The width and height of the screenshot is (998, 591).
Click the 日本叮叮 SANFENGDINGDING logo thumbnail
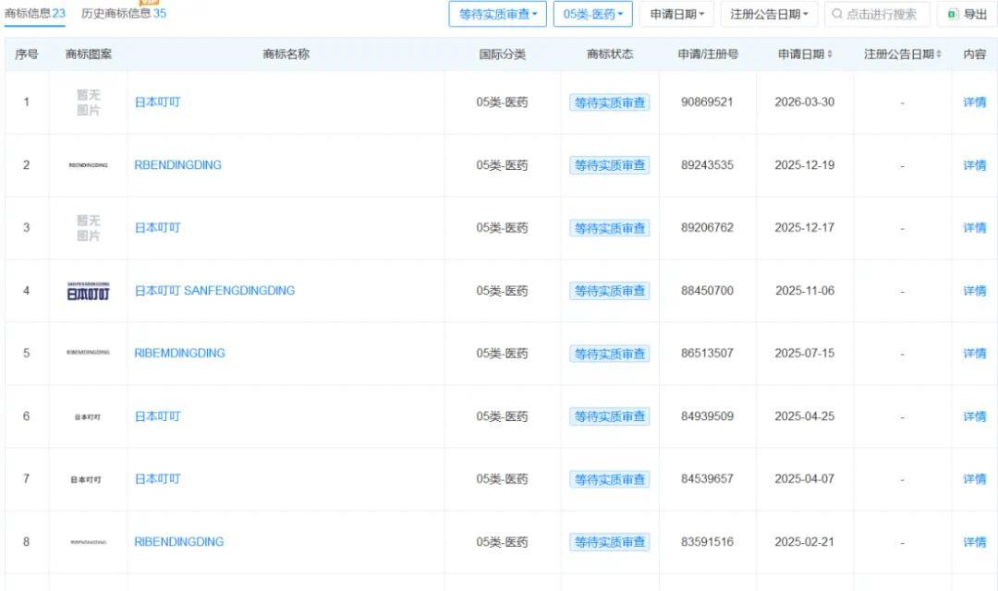pyautogui.click(x=88, y=291)
